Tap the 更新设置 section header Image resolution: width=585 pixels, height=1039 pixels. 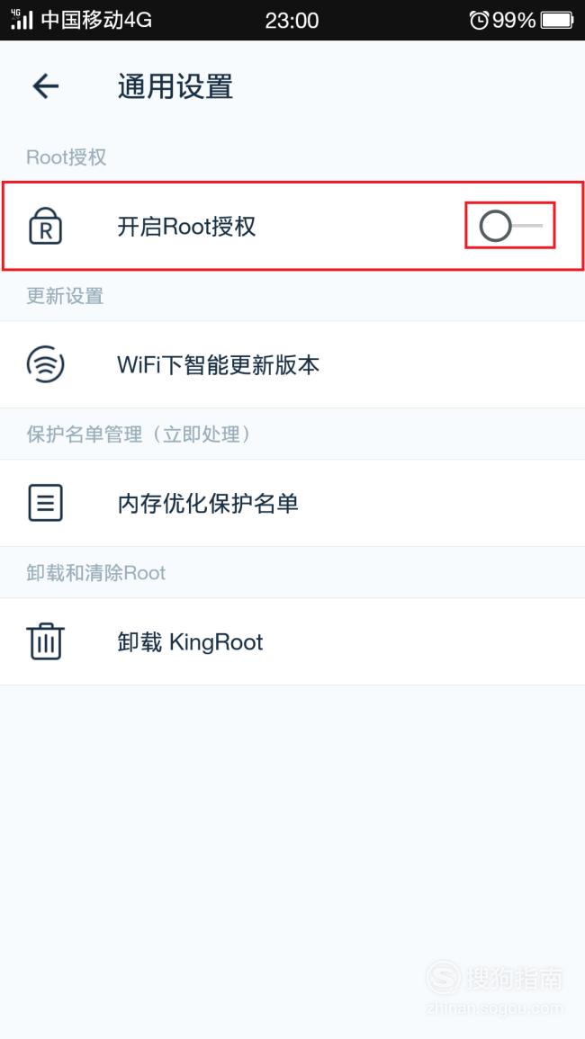coord(65,296)
